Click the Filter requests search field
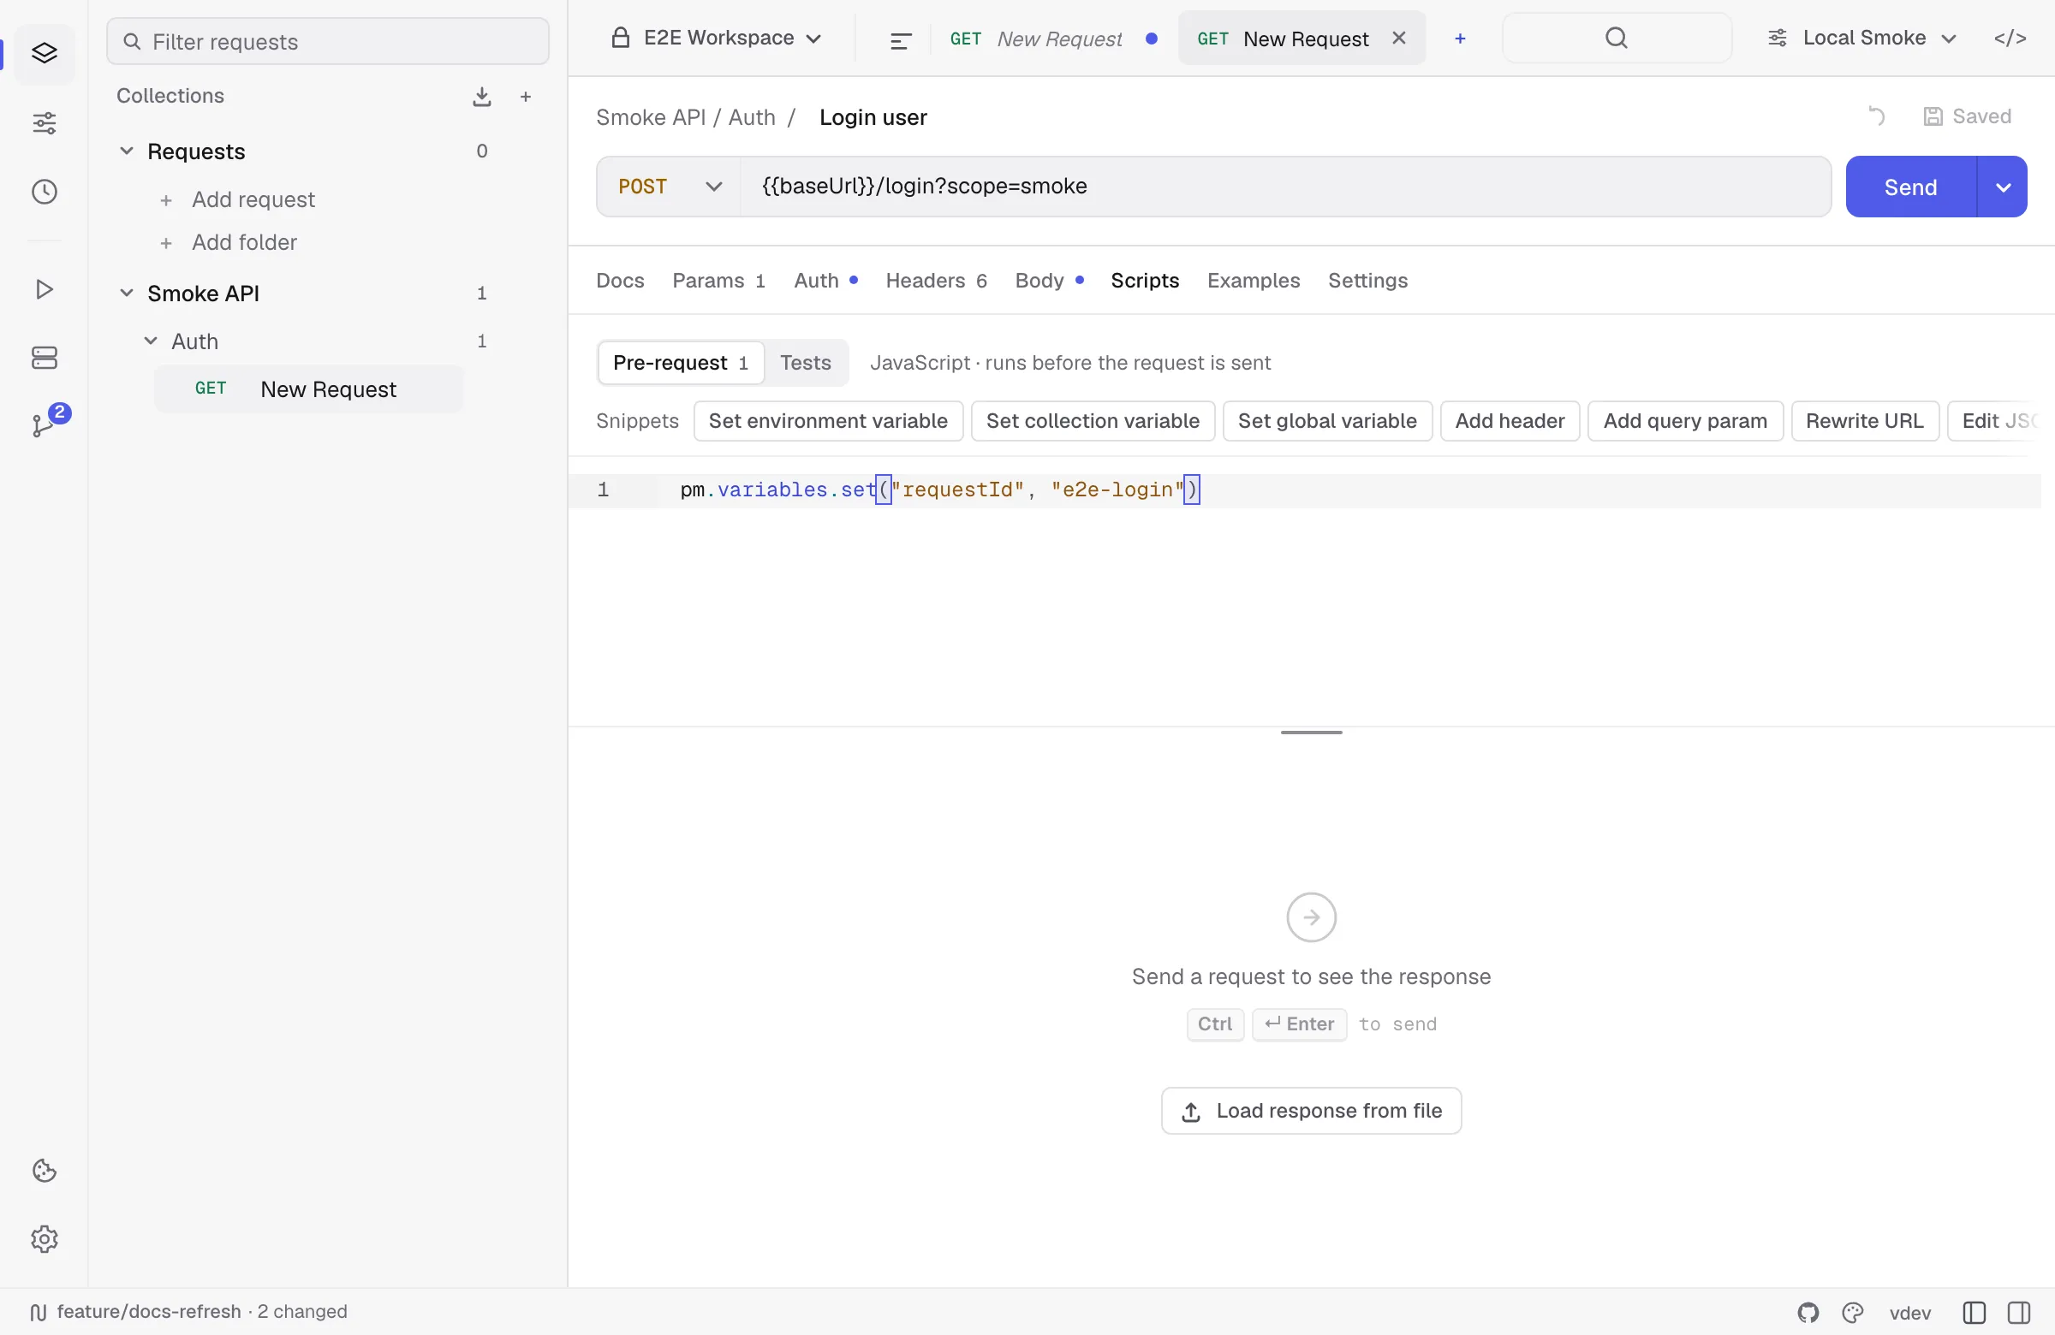The image size is (2055, 1335). coord(327,41)
